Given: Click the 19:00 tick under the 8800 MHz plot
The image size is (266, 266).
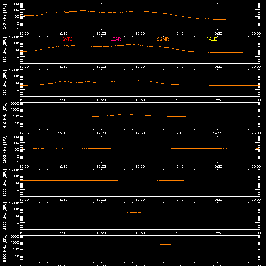Looking at the screenshot, I should (24, 233).
